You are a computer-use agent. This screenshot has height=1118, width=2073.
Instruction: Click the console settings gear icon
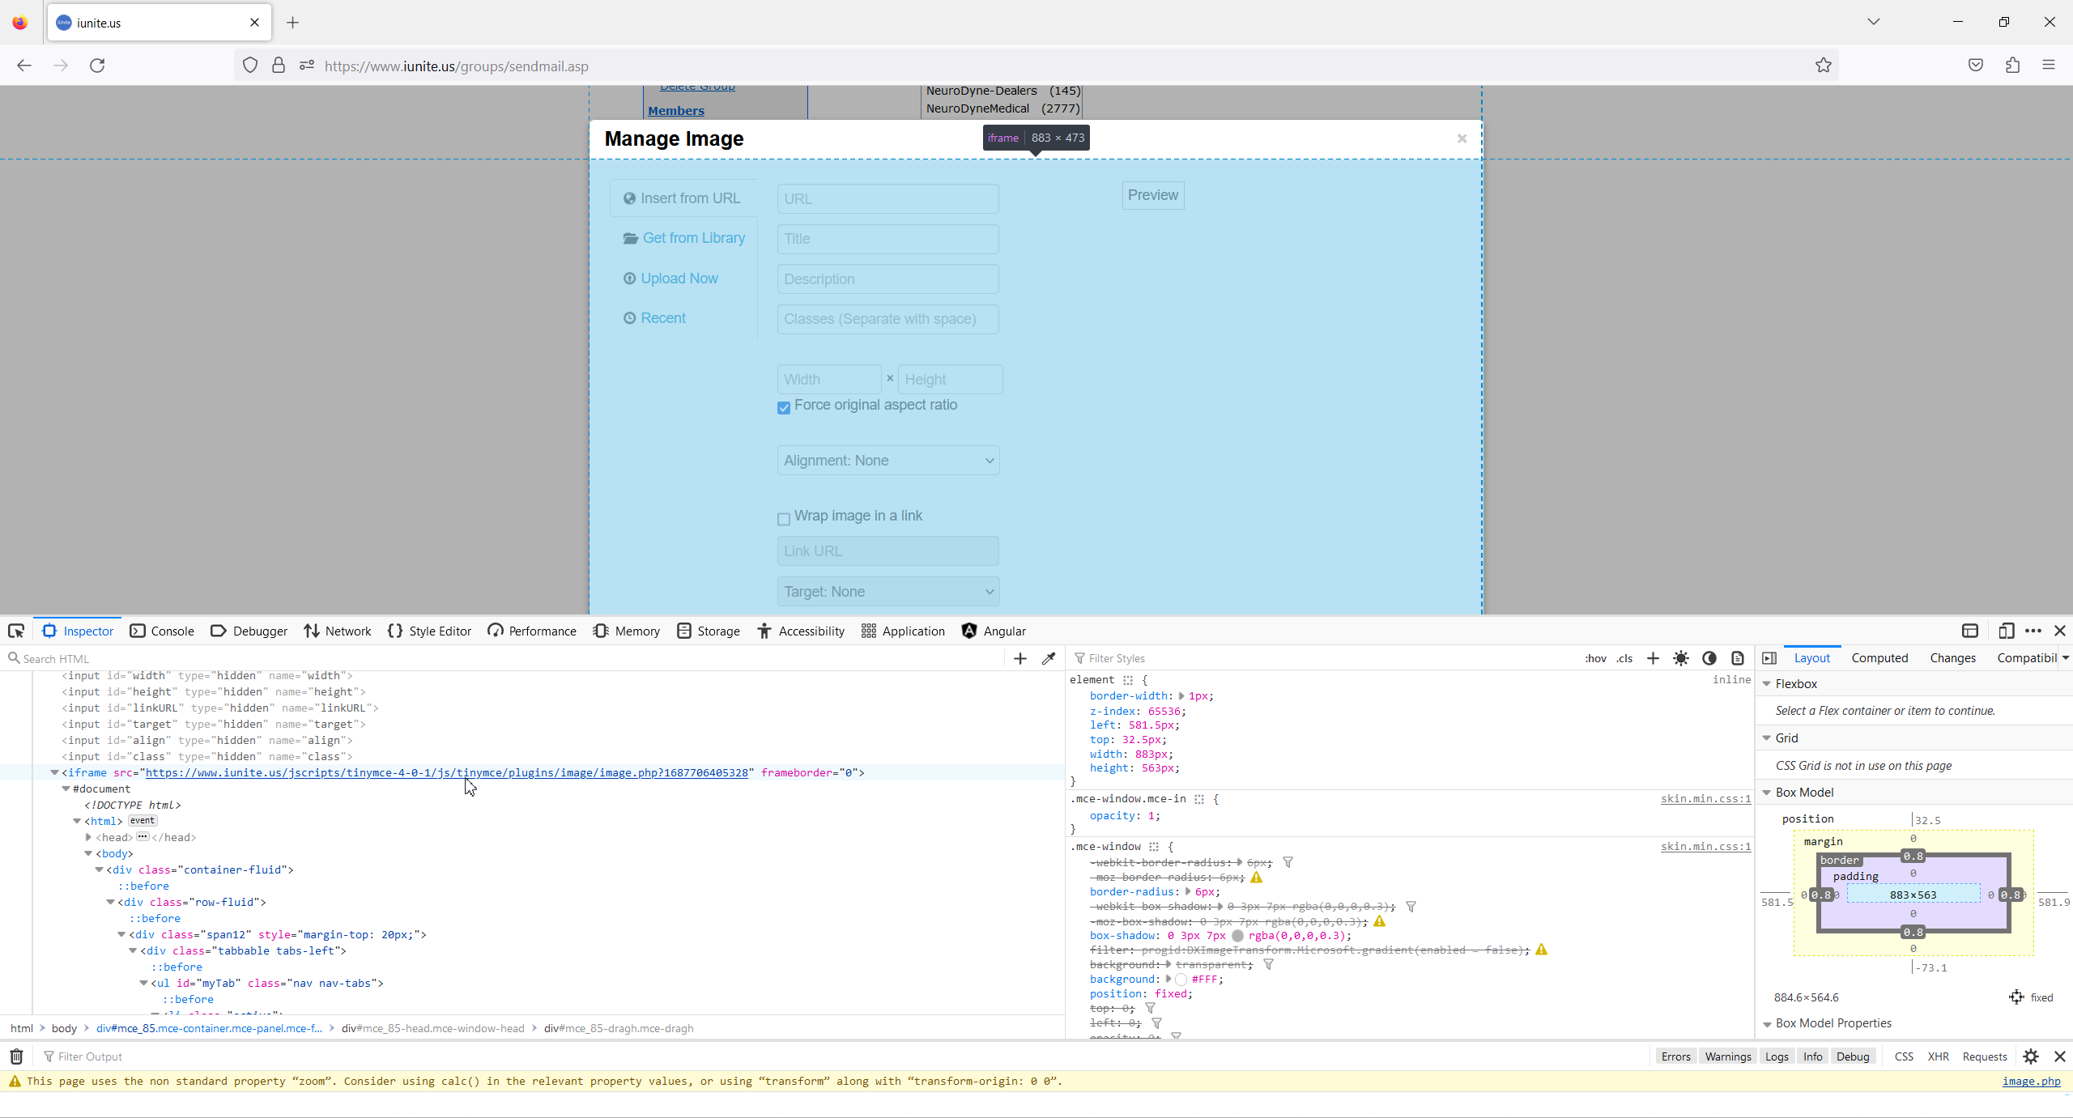[x=2031, y=1056]
